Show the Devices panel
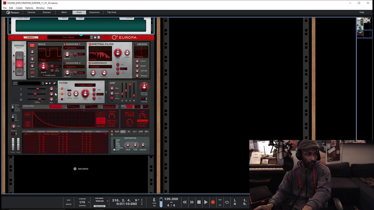Viewport: 374px width, 210px height. tap(31, 12)
